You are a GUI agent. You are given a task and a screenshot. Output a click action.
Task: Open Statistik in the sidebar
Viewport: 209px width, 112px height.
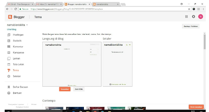coord(17,41)
